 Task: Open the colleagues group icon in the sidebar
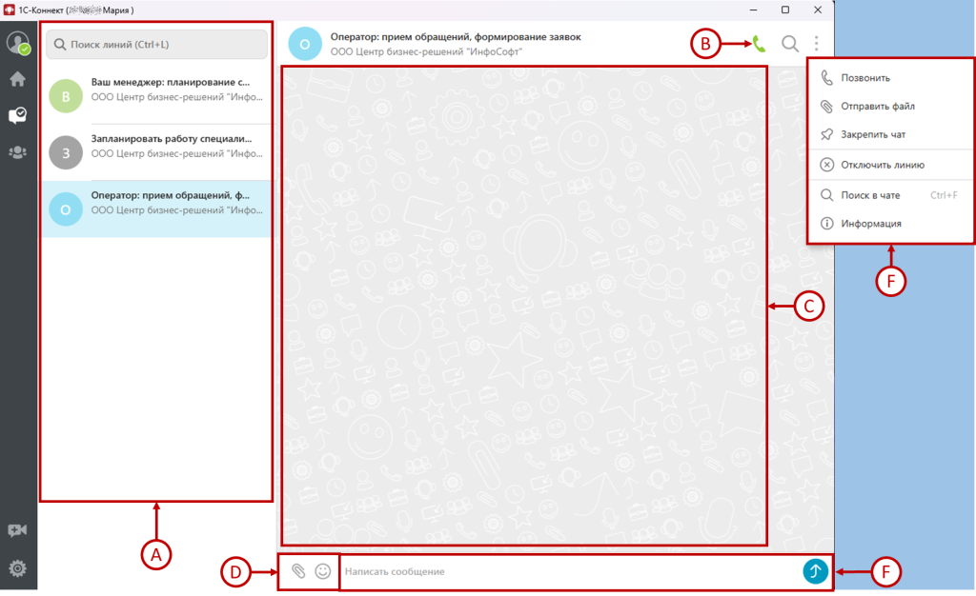(x=17, y=151)
